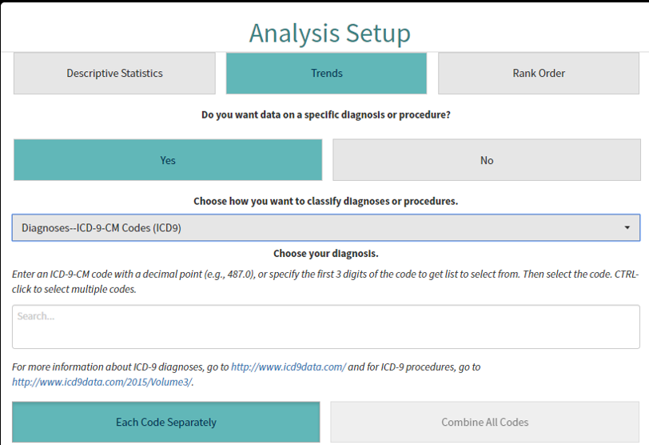This screenshot has width=649, height=445.
Task: Switch to the Trends analysis type
Action: coord(326,74)
